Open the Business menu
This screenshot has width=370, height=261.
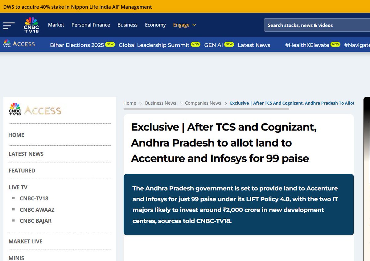[x=127, y=25]
